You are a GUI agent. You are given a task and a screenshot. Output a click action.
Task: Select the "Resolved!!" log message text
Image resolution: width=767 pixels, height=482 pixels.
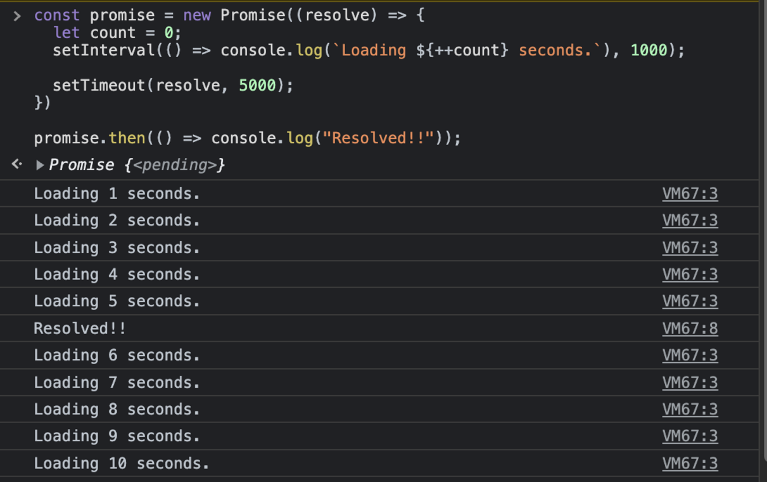(x=80, y=328)
